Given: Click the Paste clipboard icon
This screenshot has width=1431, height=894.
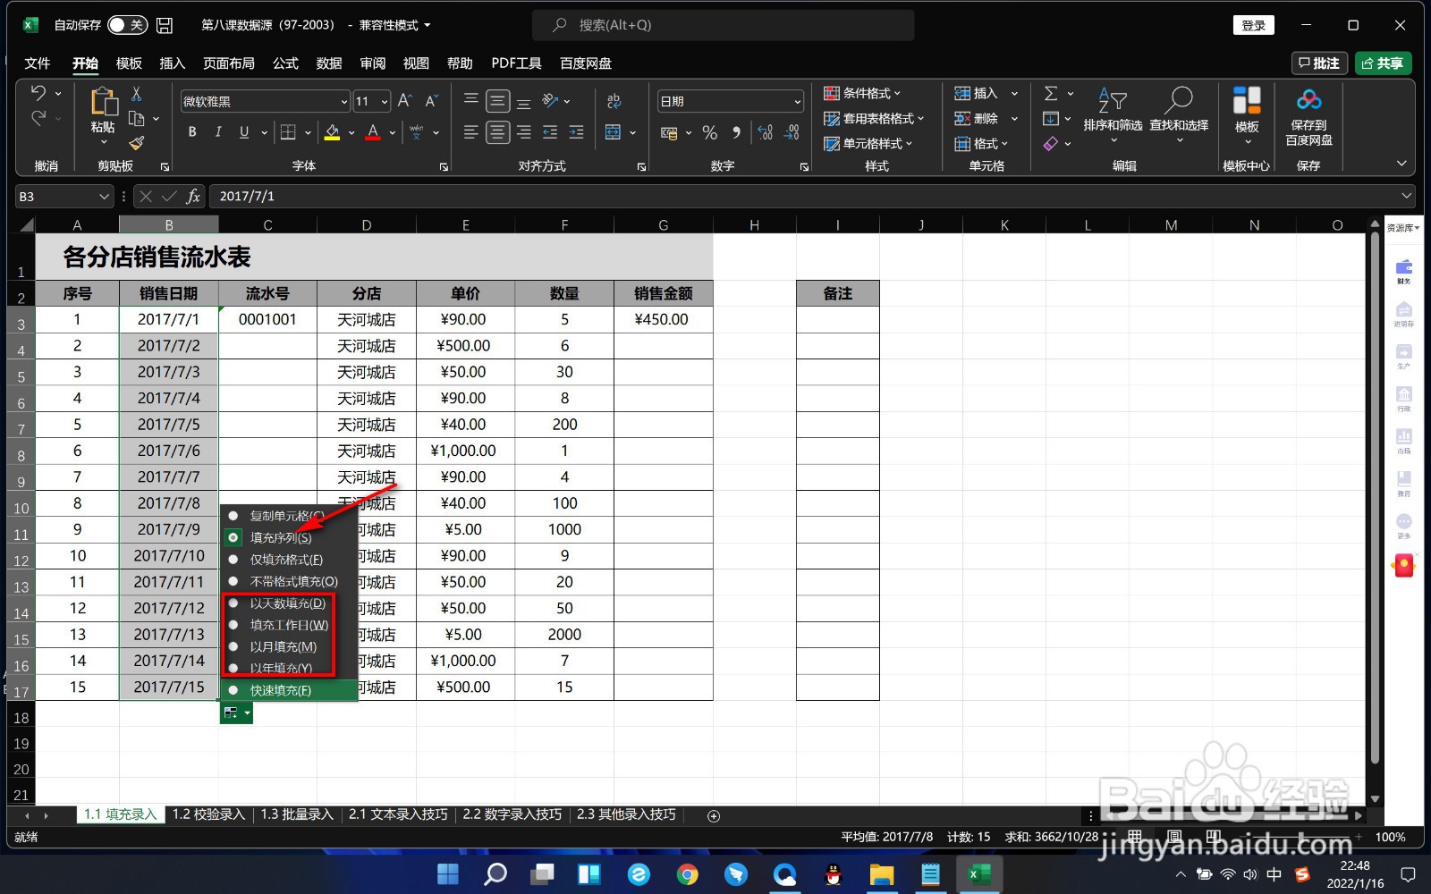Looking at the screenshot, I should [x=104, y=102].
